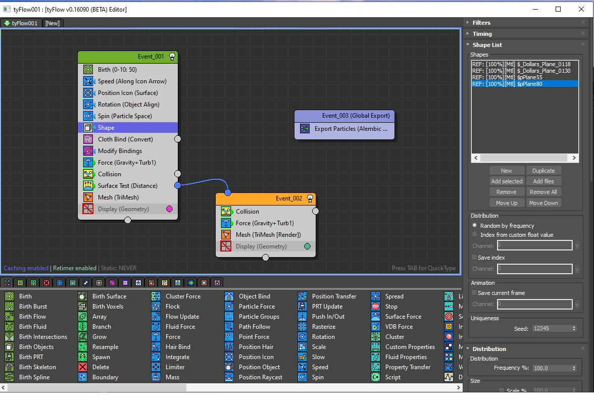
Task: Click the Move Down button
Action: click(x=543, y=203)
